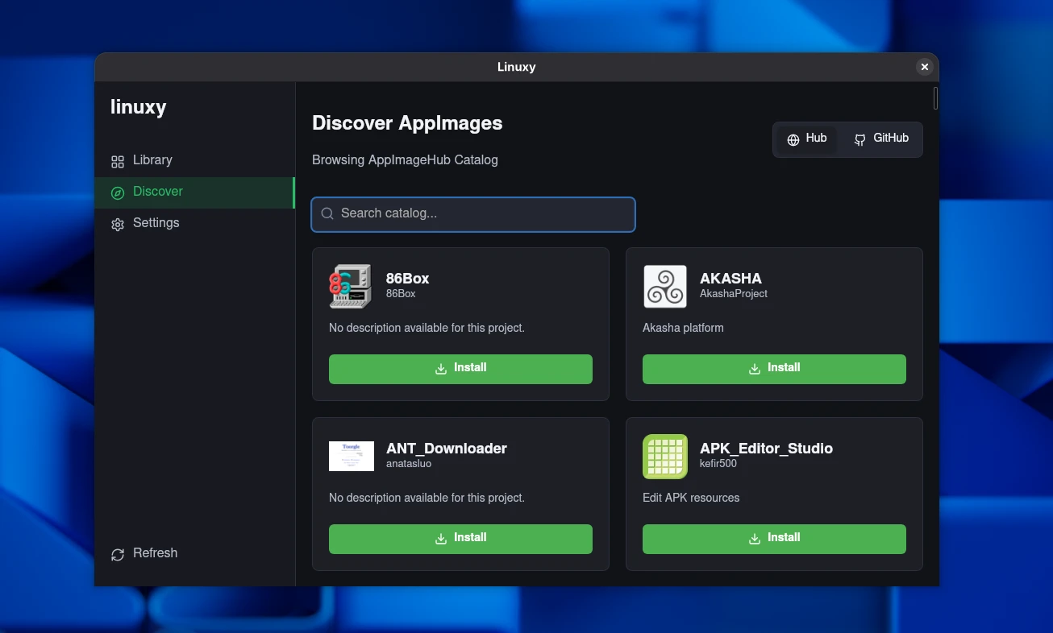Click the Refresh arrows icon

[x=118, y=554]
